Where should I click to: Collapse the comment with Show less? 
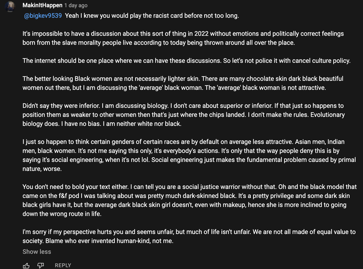pyautogui.click(x=37, y=251)
